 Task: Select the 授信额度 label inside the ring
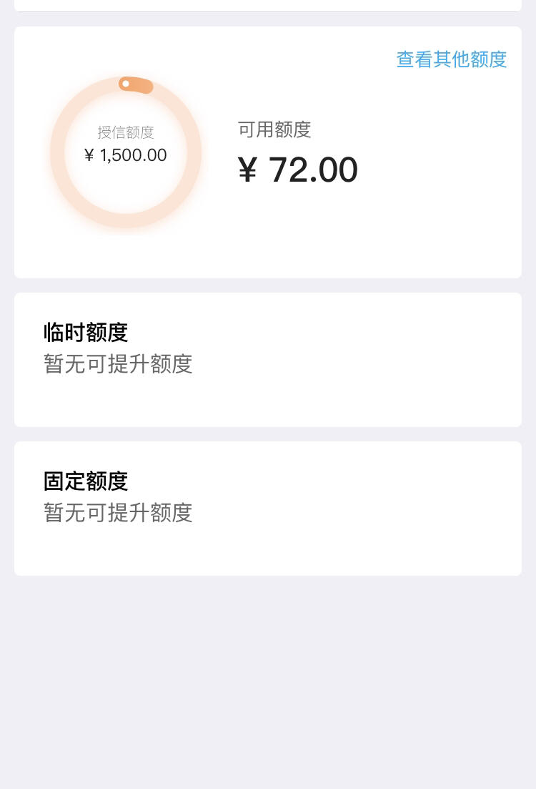coord(126,132)
